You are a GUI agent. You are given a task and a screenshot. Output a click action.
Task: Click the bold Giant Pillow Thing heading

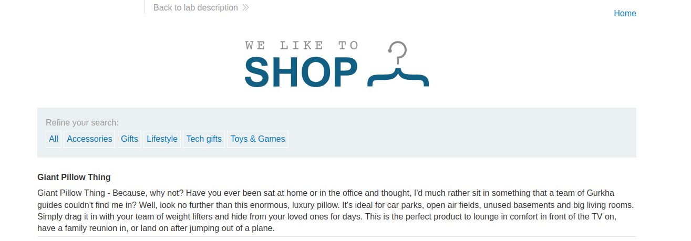pyautogui.click(x=74, y=177)
